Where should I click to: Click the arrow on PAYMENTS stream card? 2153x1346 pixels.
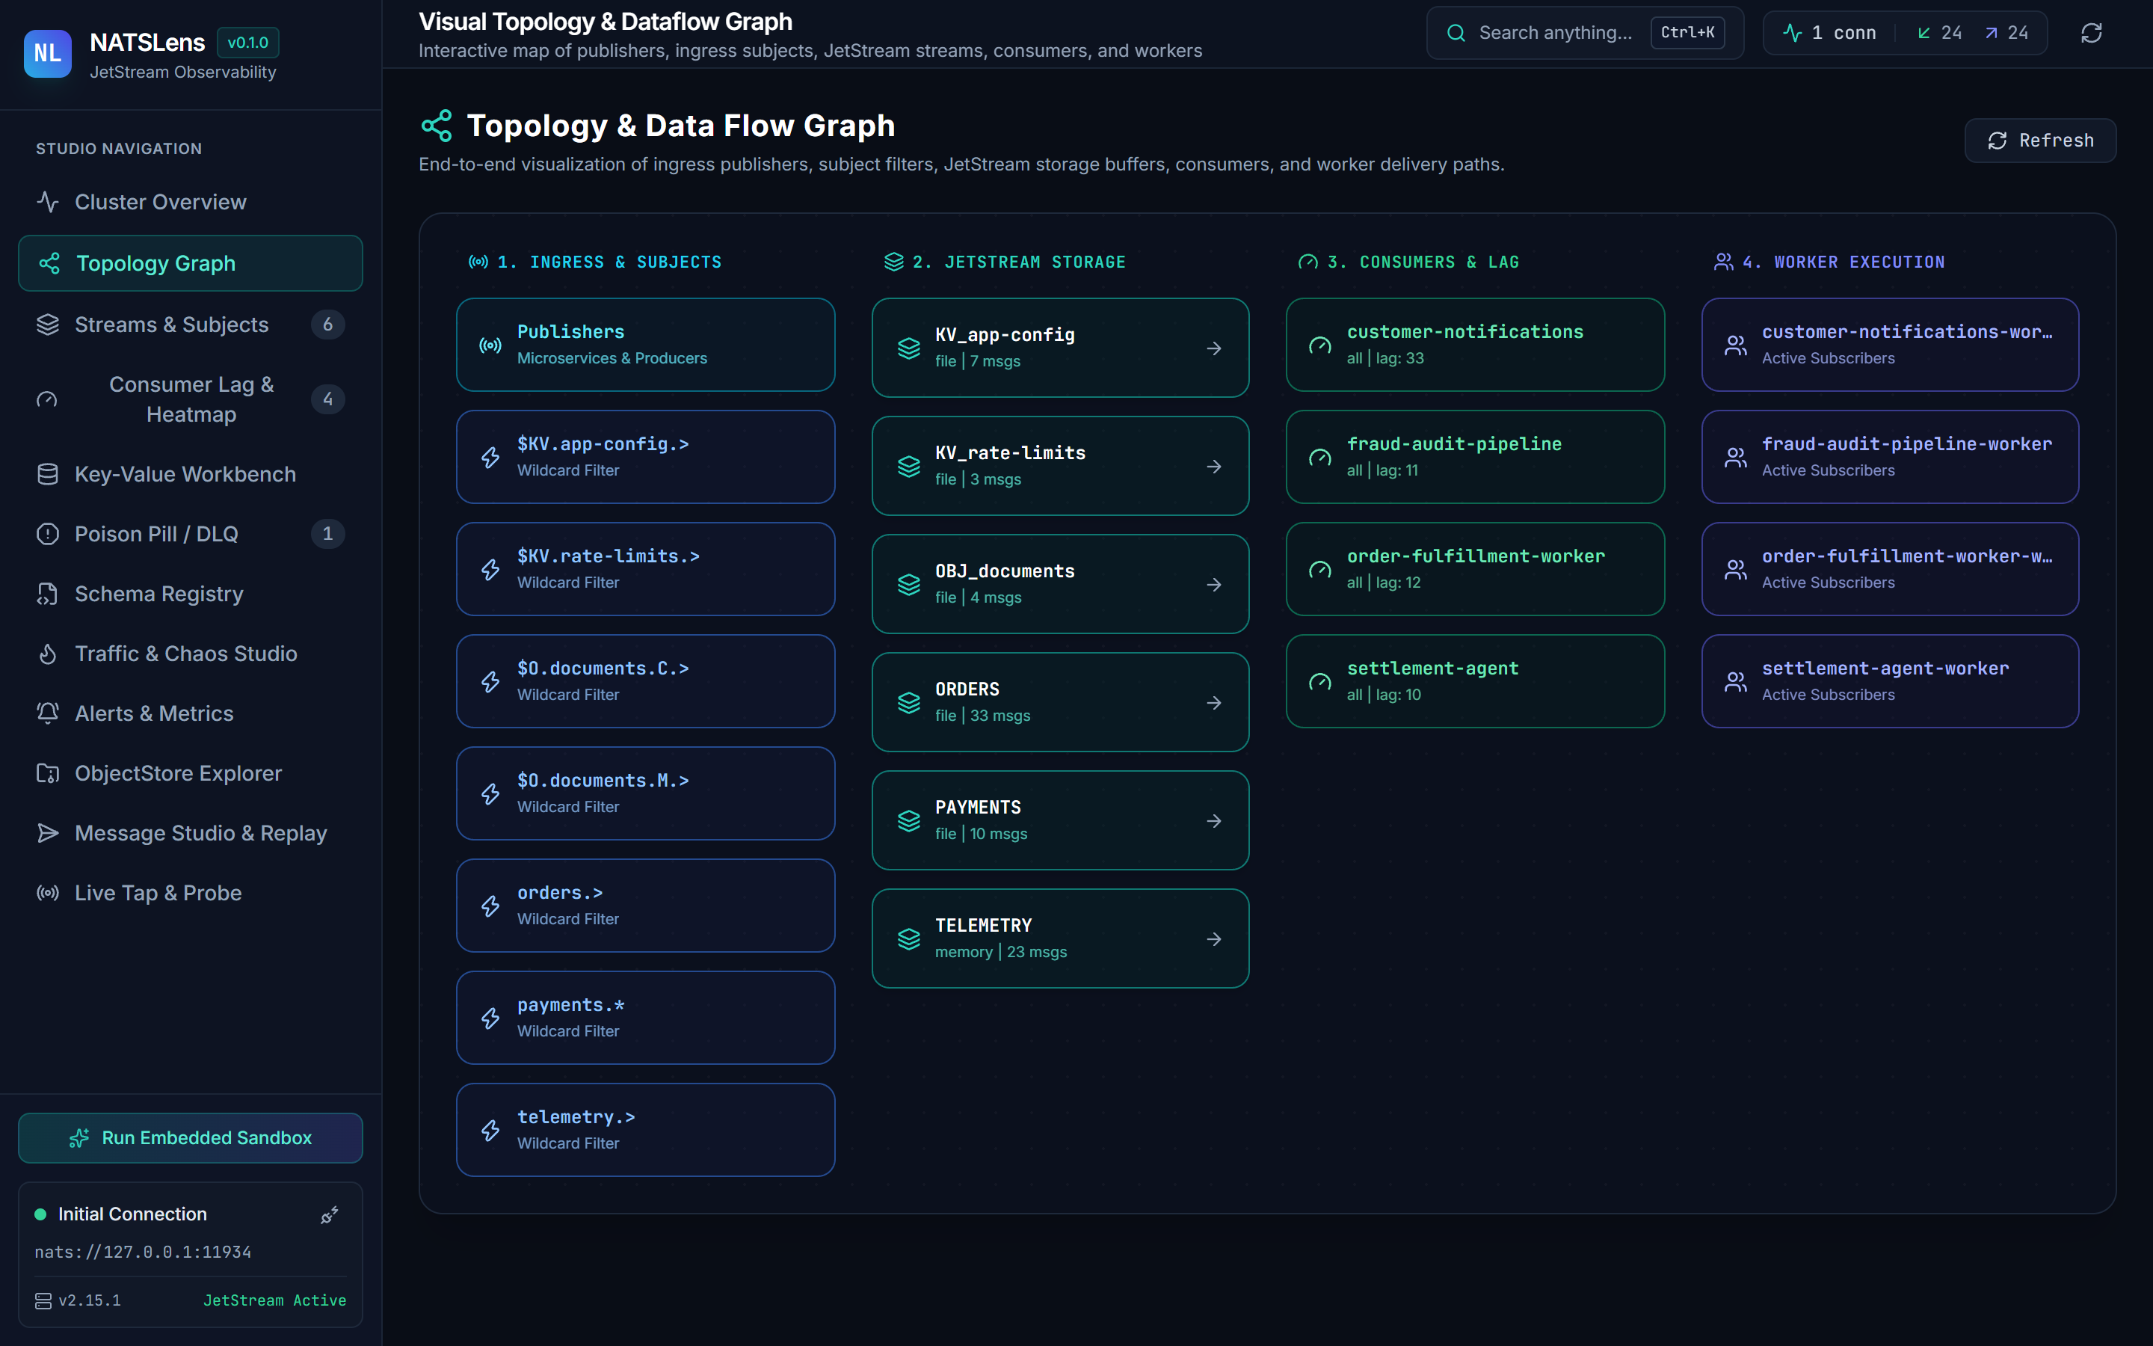click(x=1213, y=821)
